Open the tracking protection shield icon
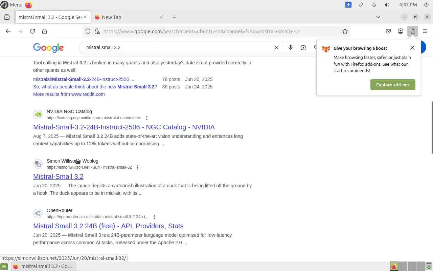433x271 pixels. 88,31
